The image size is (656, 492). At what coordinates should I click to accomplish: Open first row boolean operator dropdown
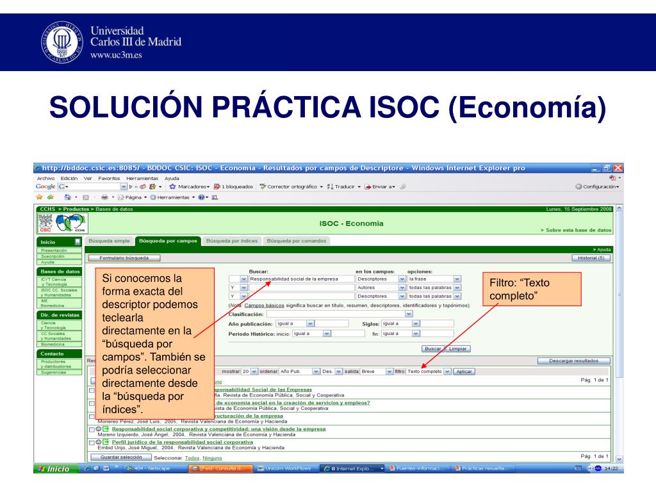point(243,279)
